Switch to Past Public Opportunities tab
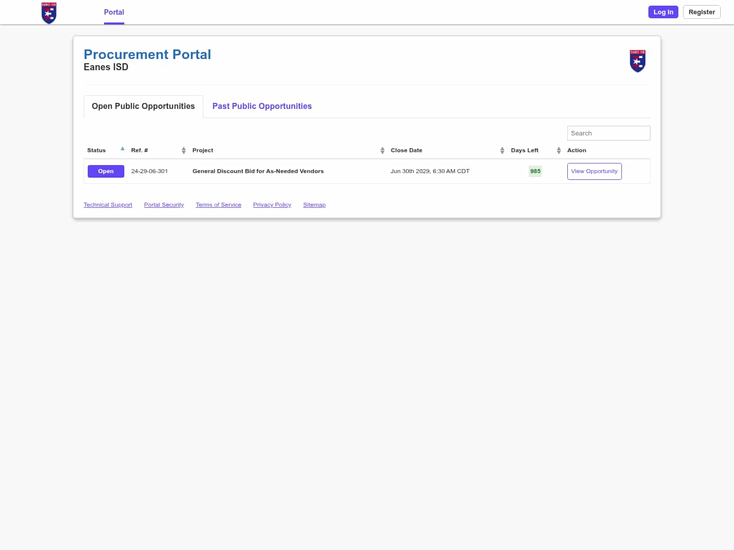The width and height of the screenshot is (734, 550). pyautogui.click(x=262, y=106)
